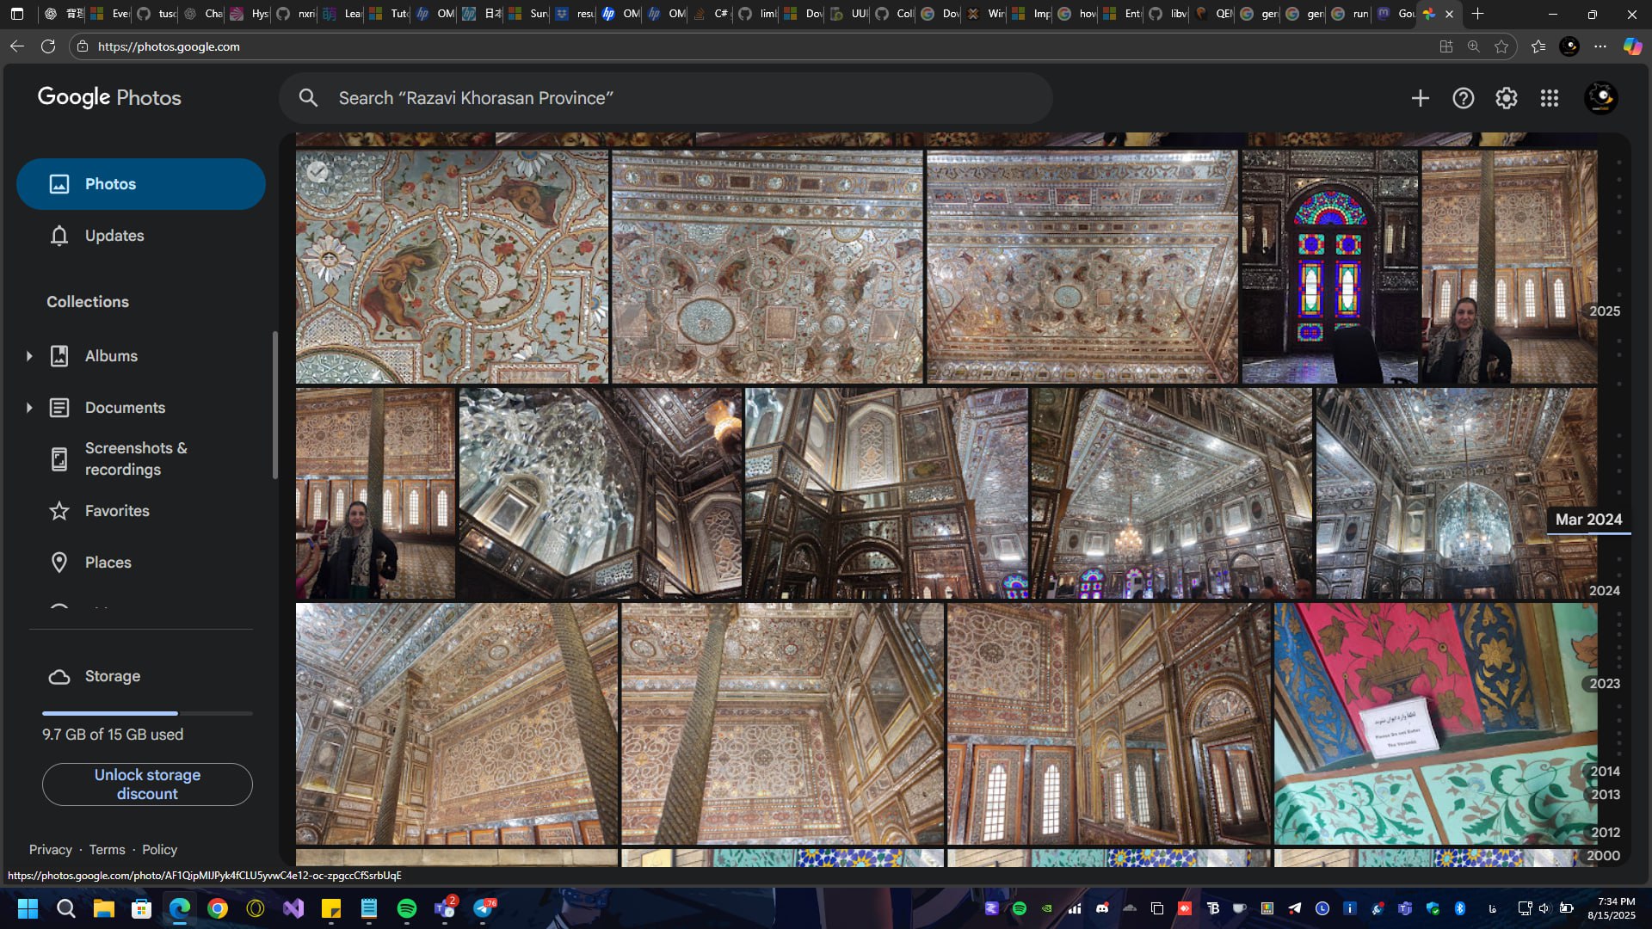Click the browser refresh button
Viewport: 1652px width, 929px height.
[x=48, y=46]
